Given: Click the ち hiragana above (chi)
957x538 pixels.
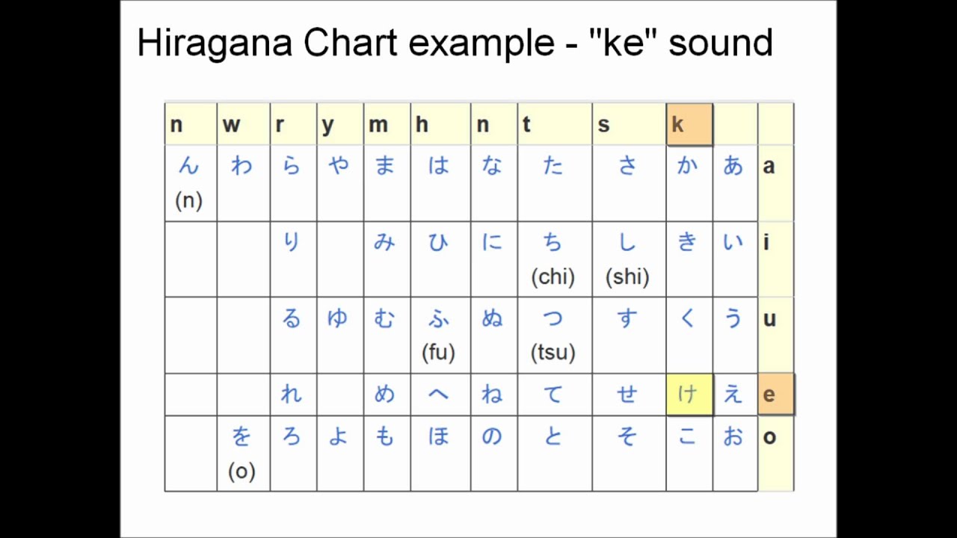Looking at the screenshot, I should 553,242.
